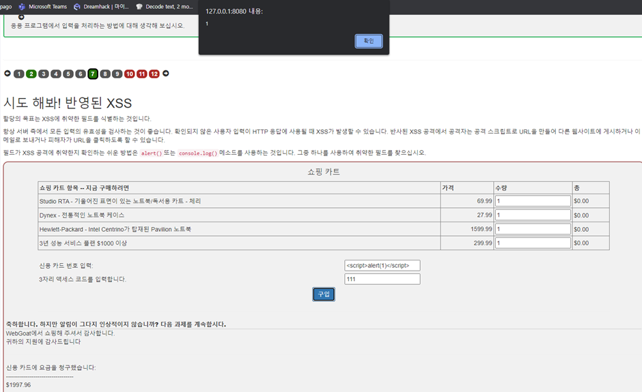The height and width of the screenshot is (392, 642).
Task: Click the $0.00 total in Studio RTA row
Action: click(x=581, y=201)
